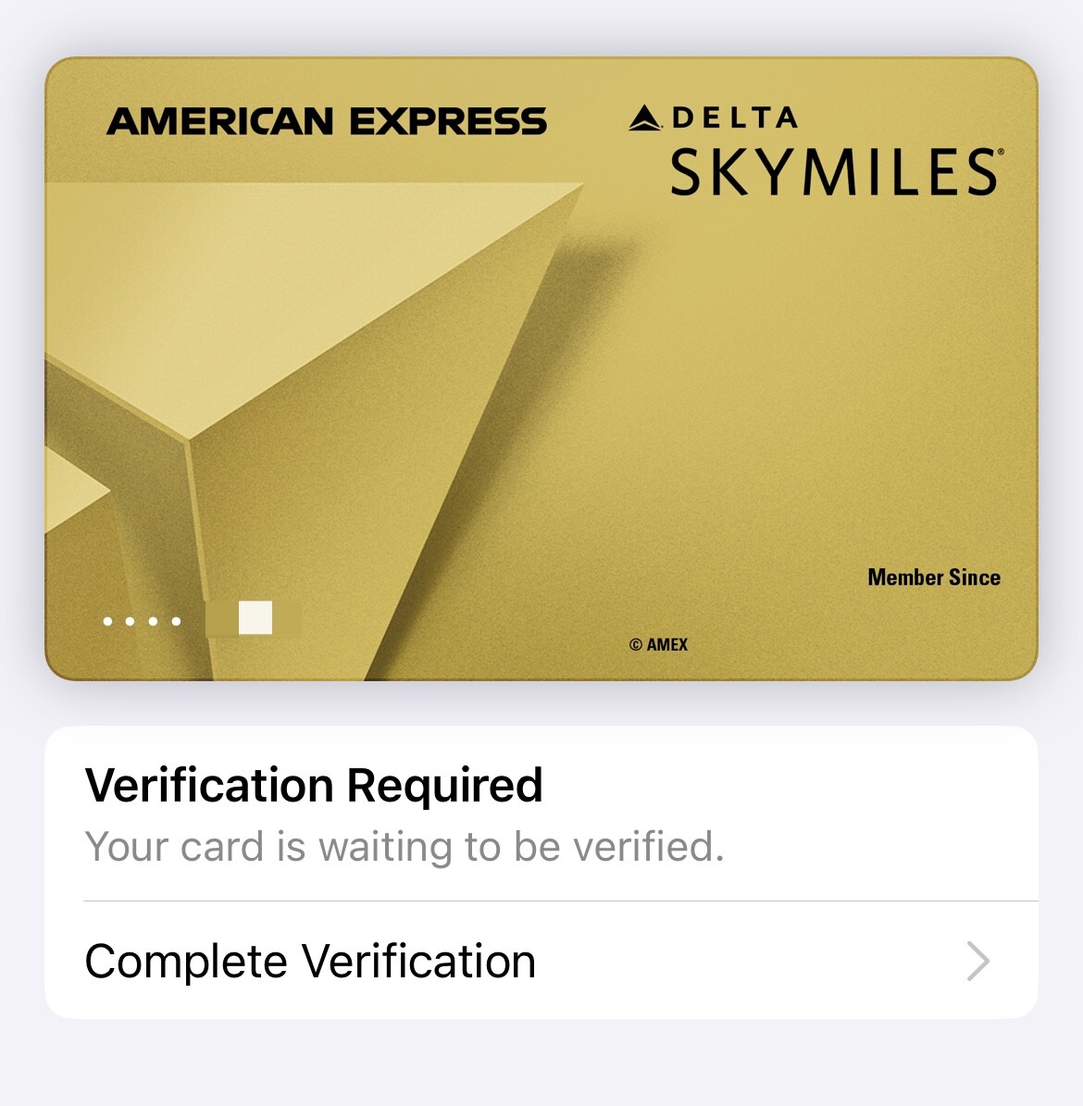Tap the right-facing arrow next to Complete Verification
Image resolution: width=1083 pixels, height=1106 pixels.
pyautogui.click(x=978, y=963)
